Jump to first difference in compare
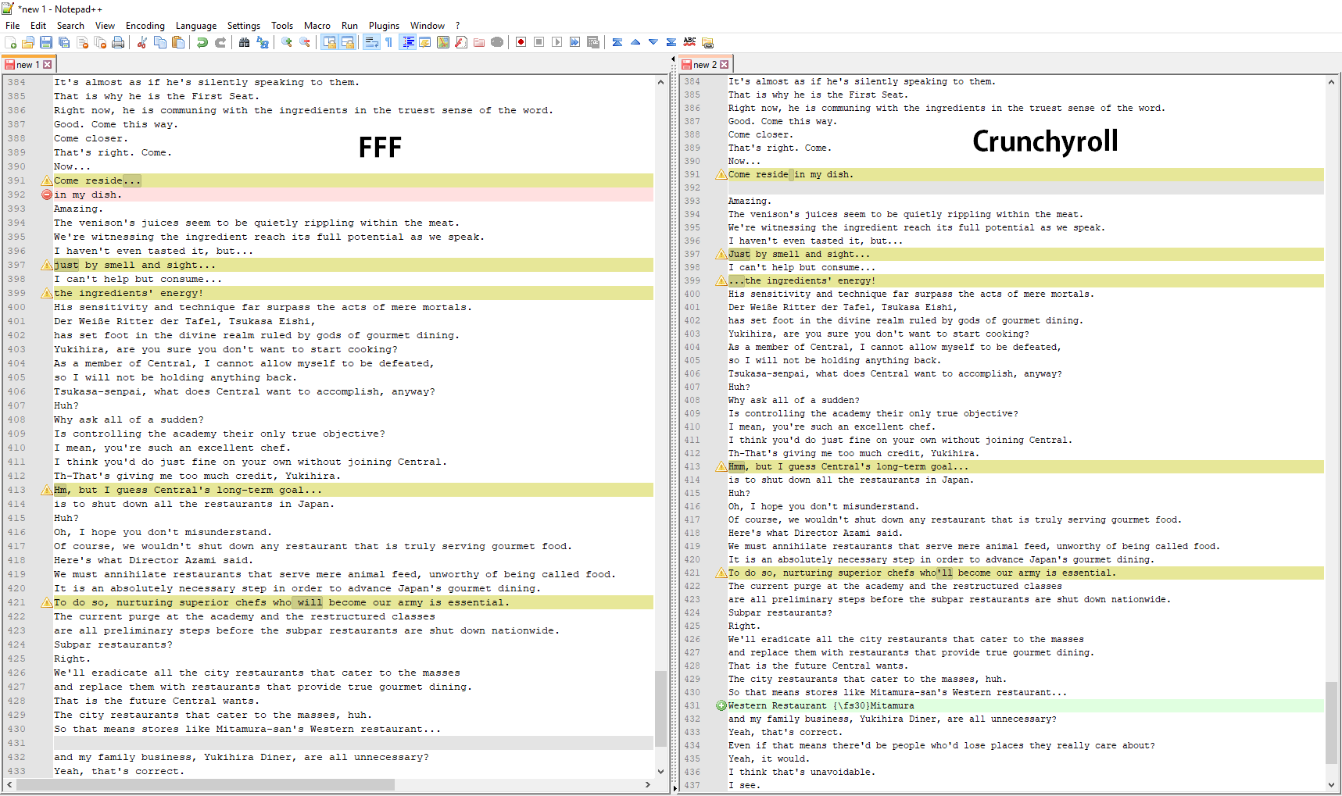This screenshot has height=796, width=1342. pyautogui.click(x=617, y=42)
